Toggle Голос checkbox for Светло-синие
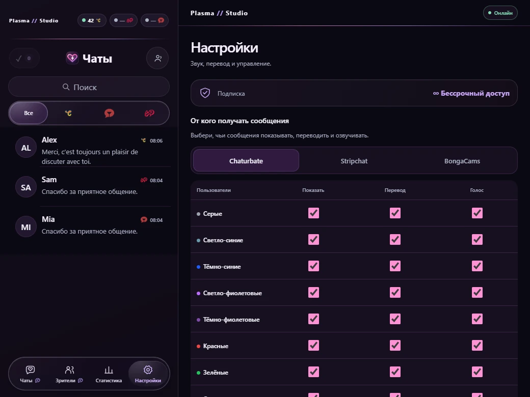 [477, 240]
